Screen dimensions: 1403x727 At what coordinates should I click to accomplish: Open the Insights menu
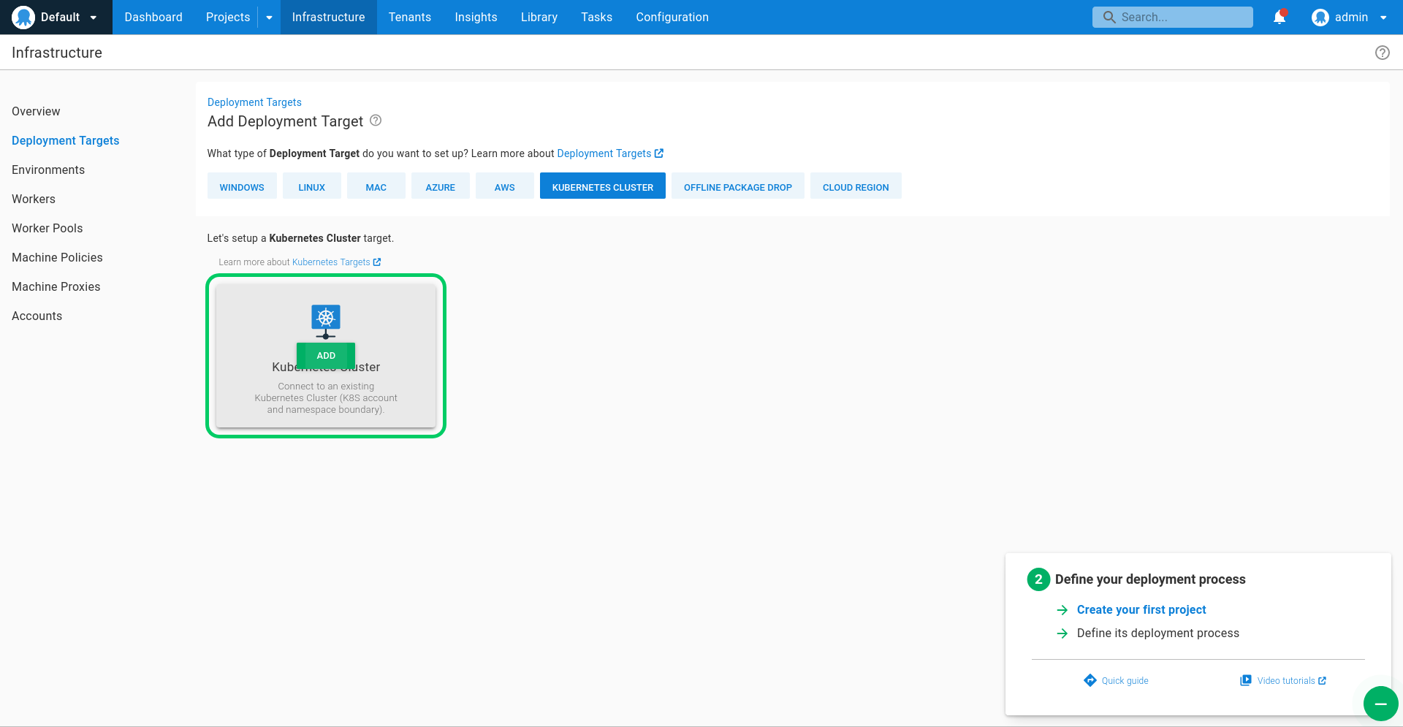pos(476,17)
